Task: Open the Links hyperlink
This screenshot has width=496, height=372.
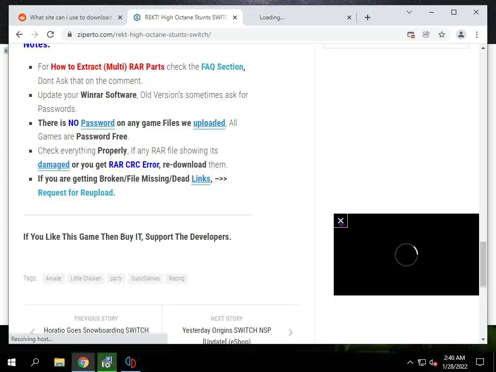Action: (x=201, y=179)
